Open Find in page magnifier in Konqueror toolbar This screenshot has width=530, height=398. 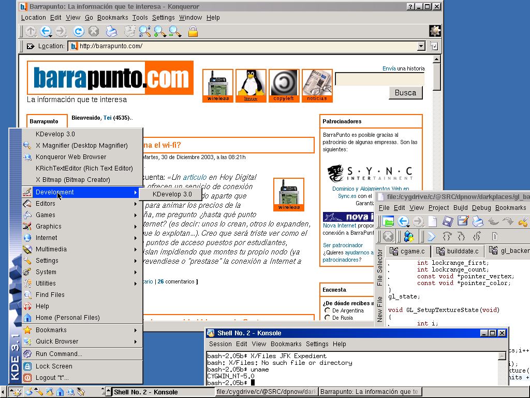click(145, 31)
